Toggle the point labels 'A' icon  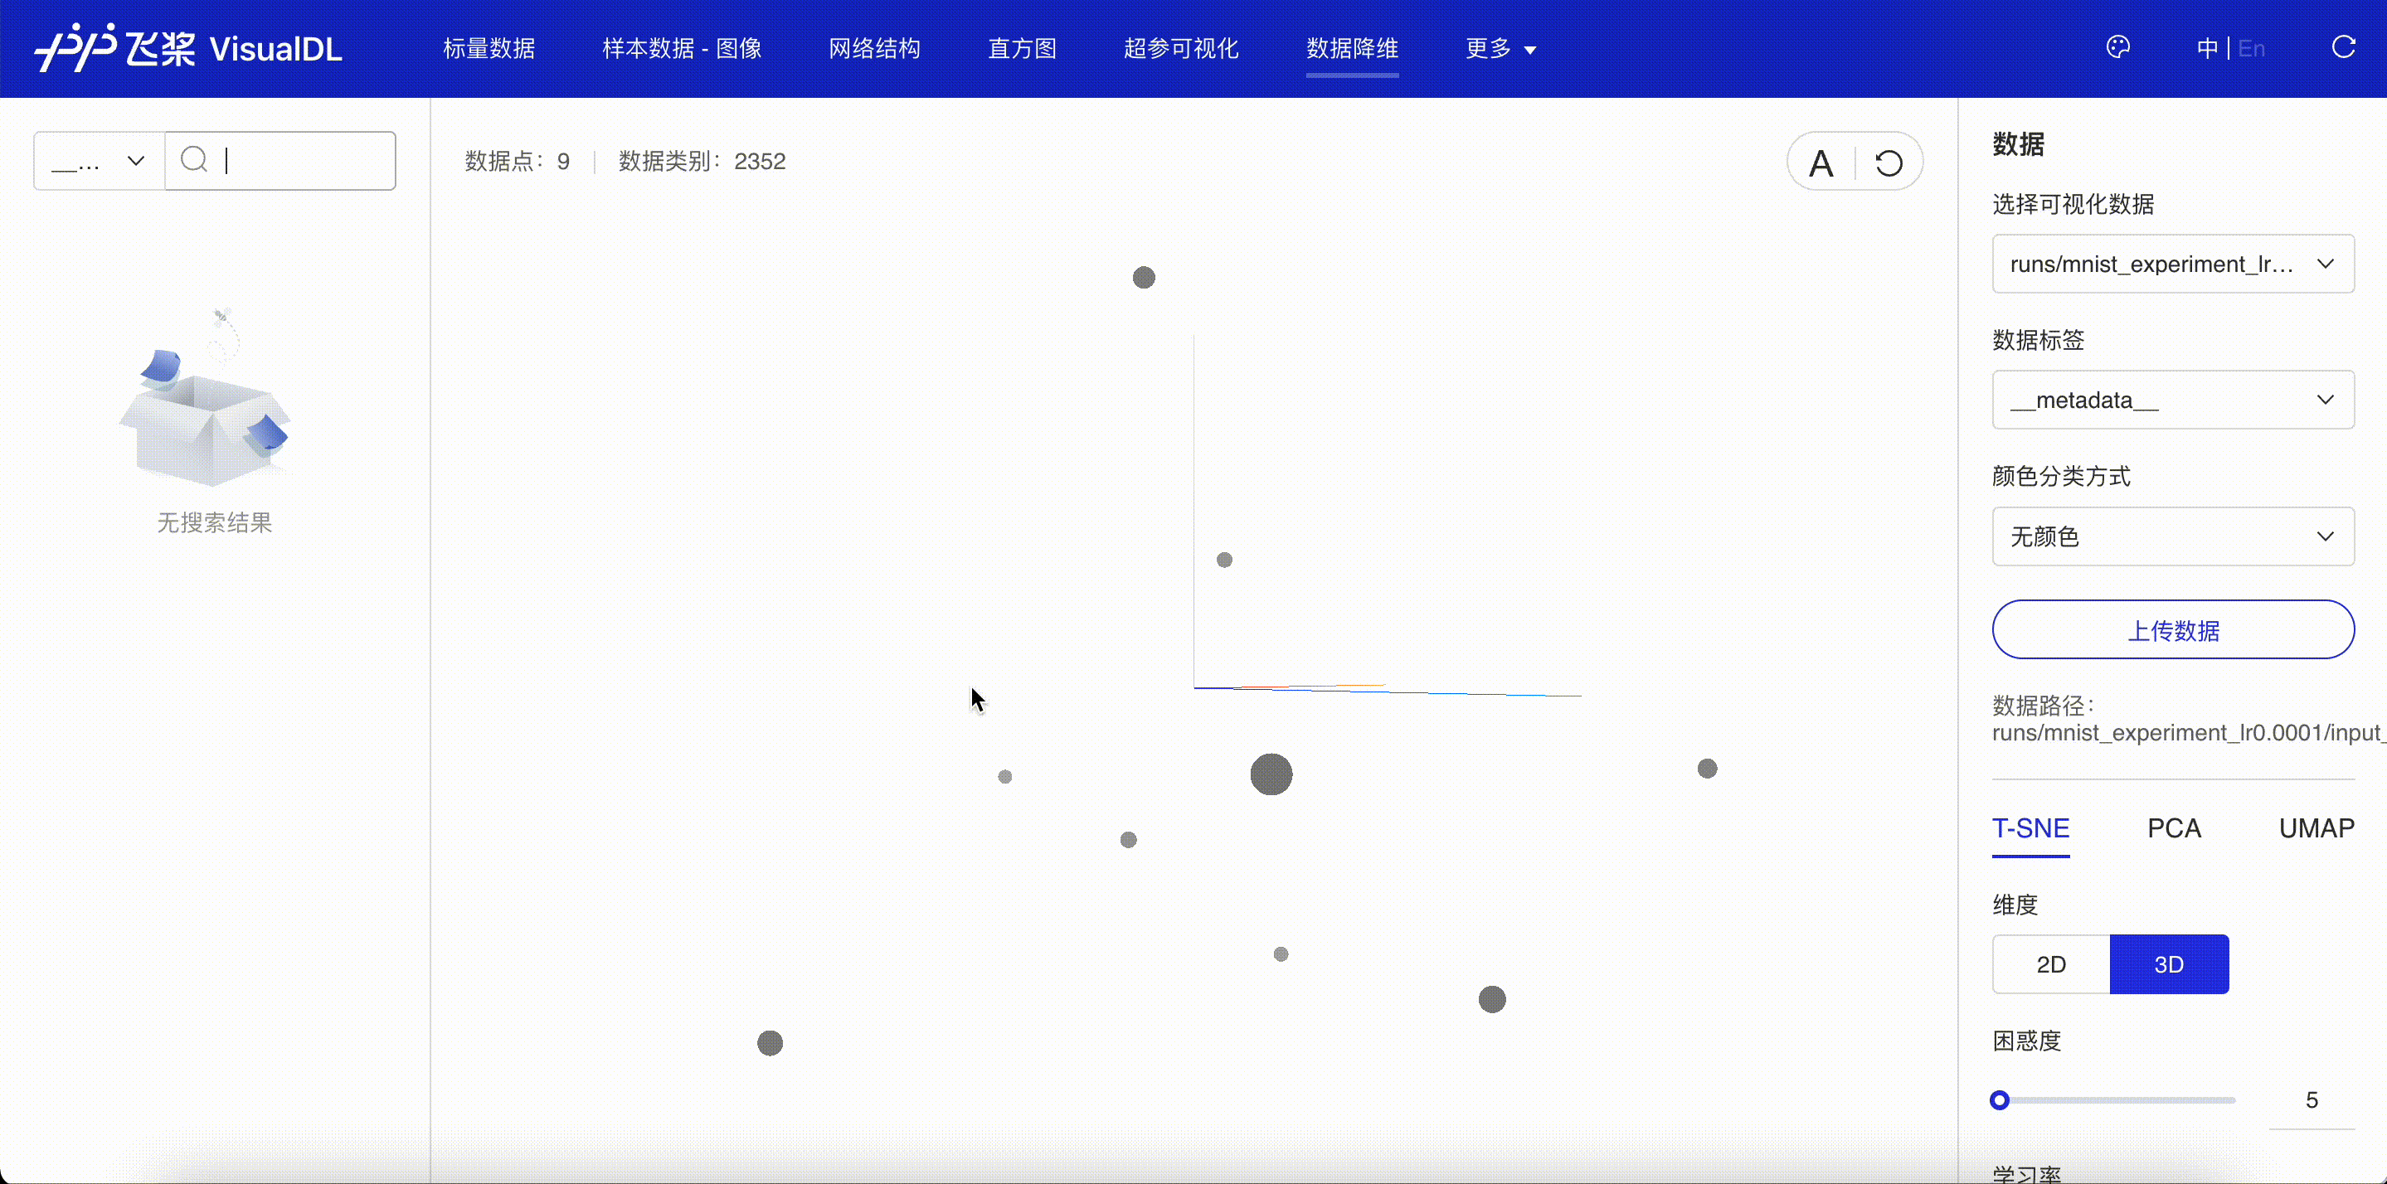pyautogui.click(x=1821, y=163)
